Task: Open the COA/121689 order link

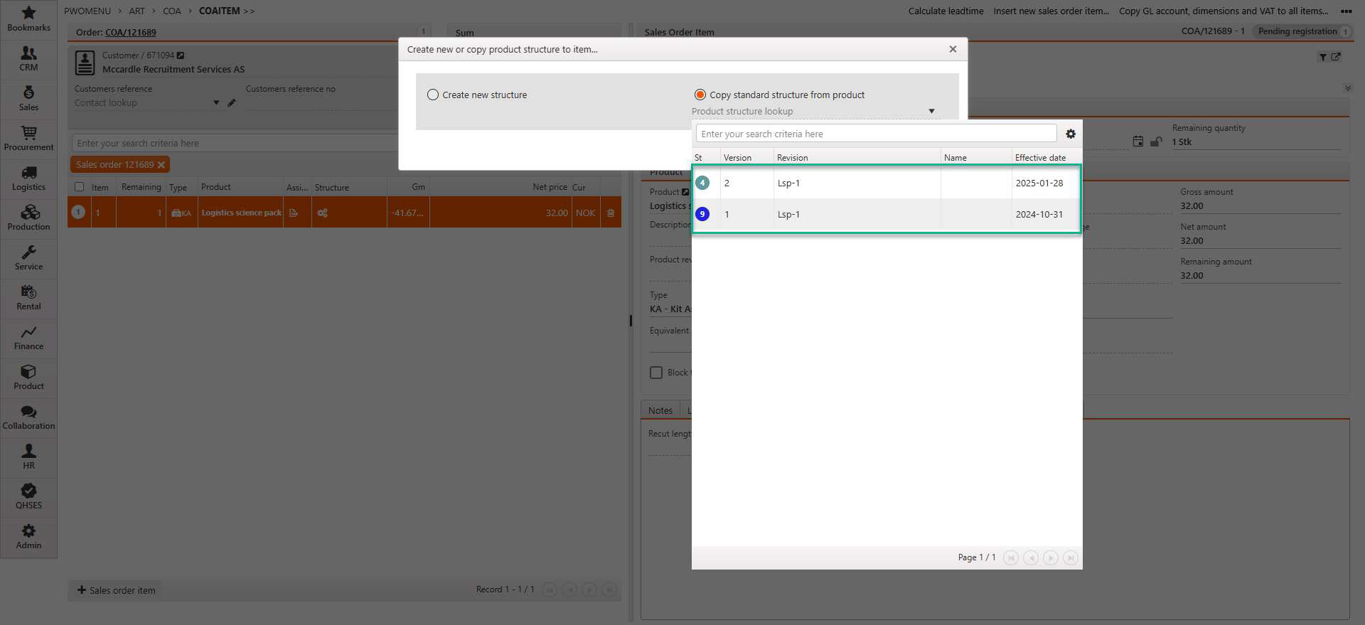Action: point(130,32)
